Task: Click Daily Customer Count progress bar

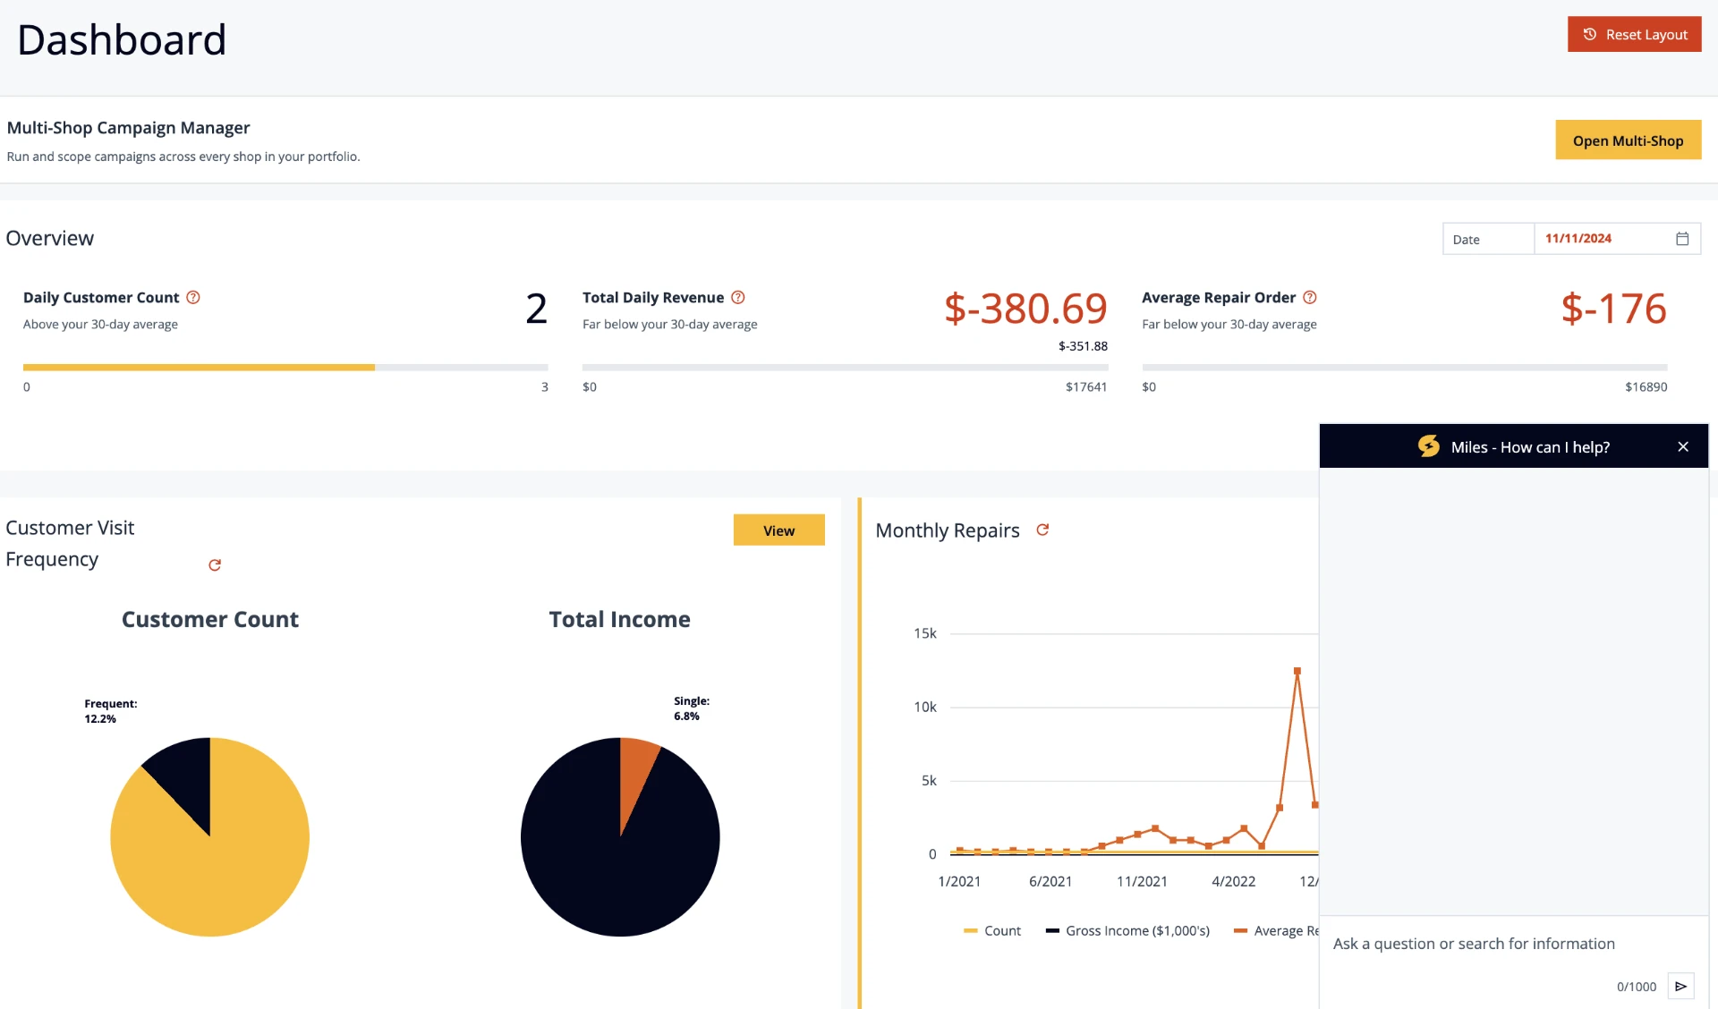Action: [x=285, y=368]
